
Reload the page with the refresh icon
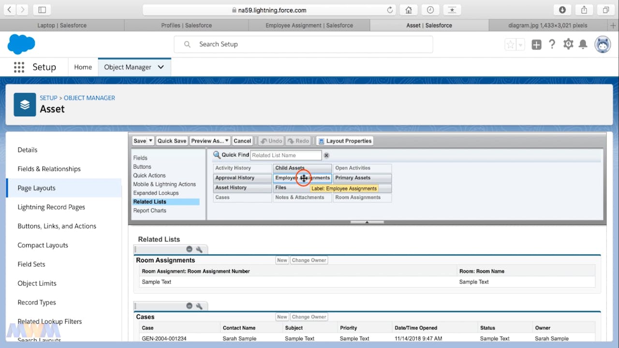tap(390, 10)
